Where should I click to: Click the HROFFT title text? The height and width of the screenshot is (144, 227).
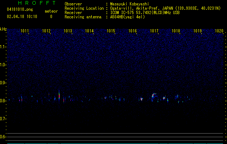point(37,3)
